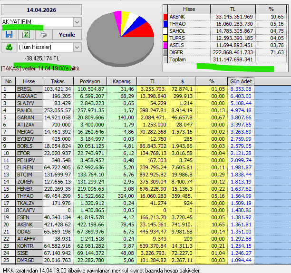The image size is (291, 273).
Task: Select AKBNK in the main table
Action: point(29,224)
